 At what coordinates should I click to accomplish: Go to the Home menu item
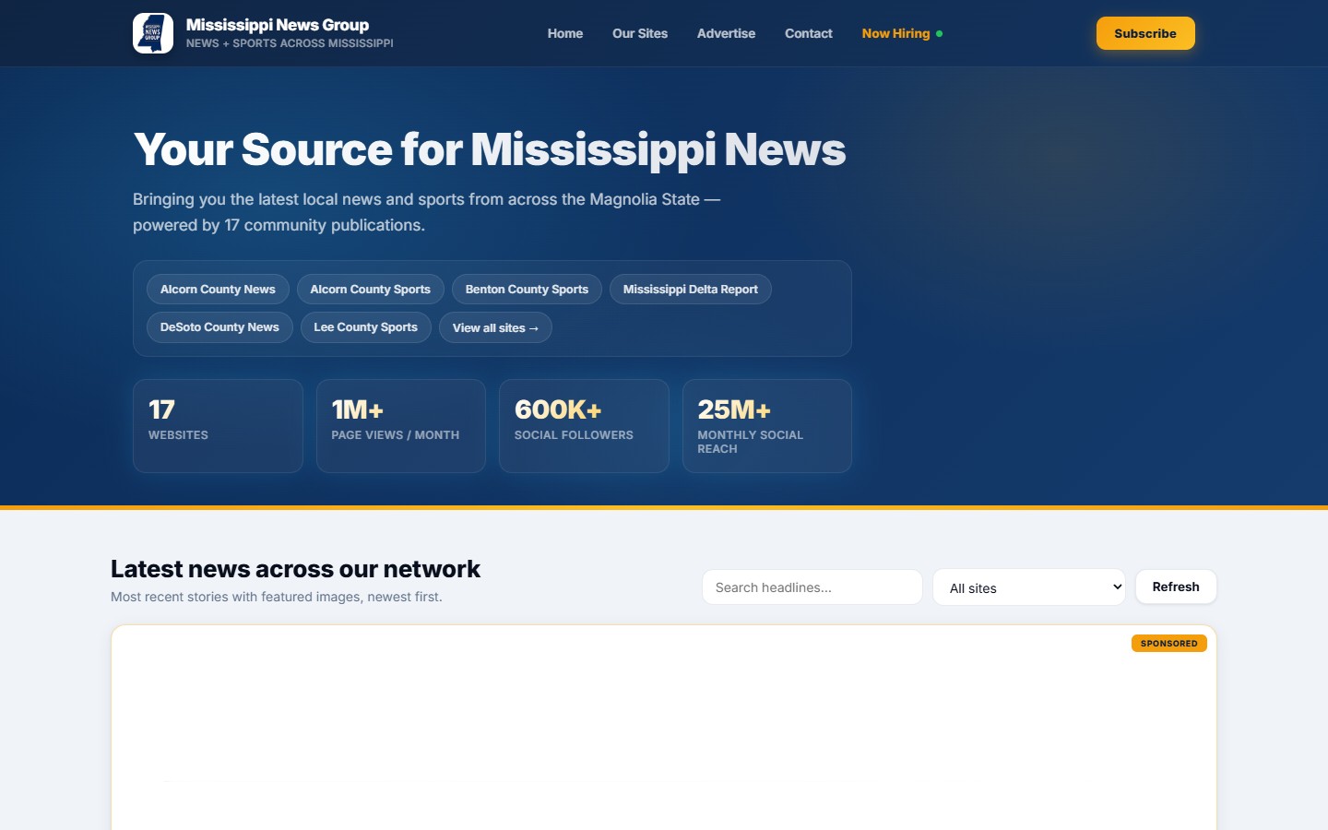coord(564,33)
